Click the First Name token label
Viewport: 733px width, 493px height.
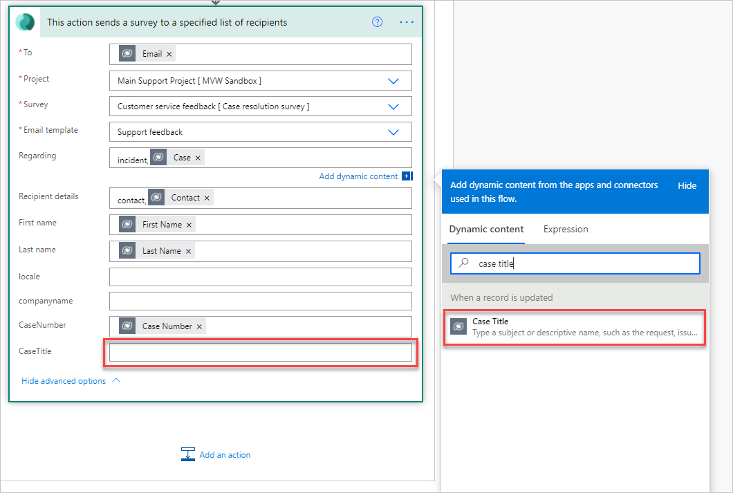(163, 225)
